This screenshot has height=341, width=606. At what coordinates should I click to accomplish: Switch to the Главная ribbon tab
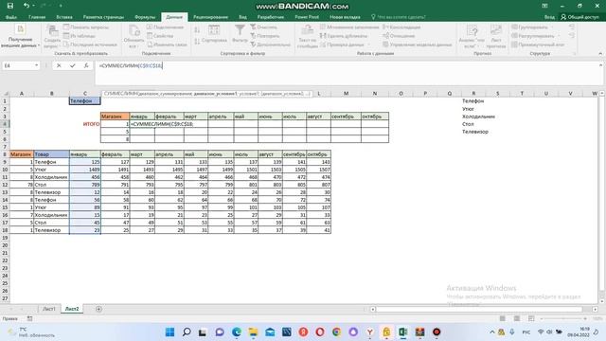(x=37, y=17)
